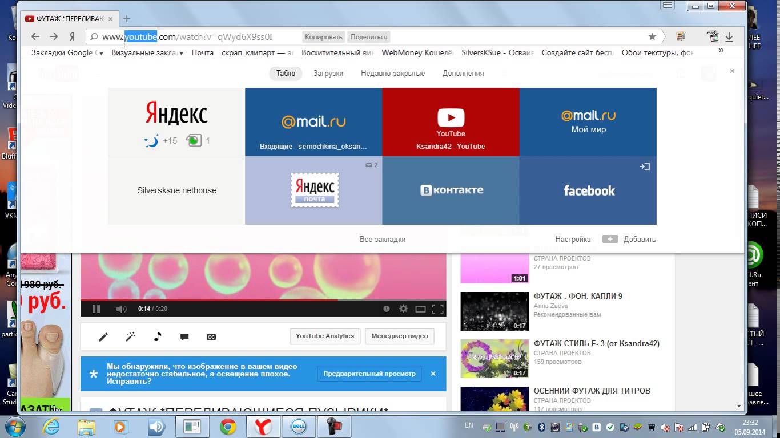Open the Ksandra42 YouTube tile

click(x=451, y=122)
